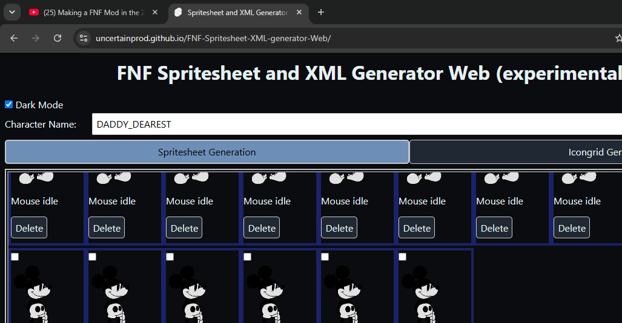Click the Spritesheet Generator tab favicon
This screenshot has width=622, height=323.
pos(178,13)
